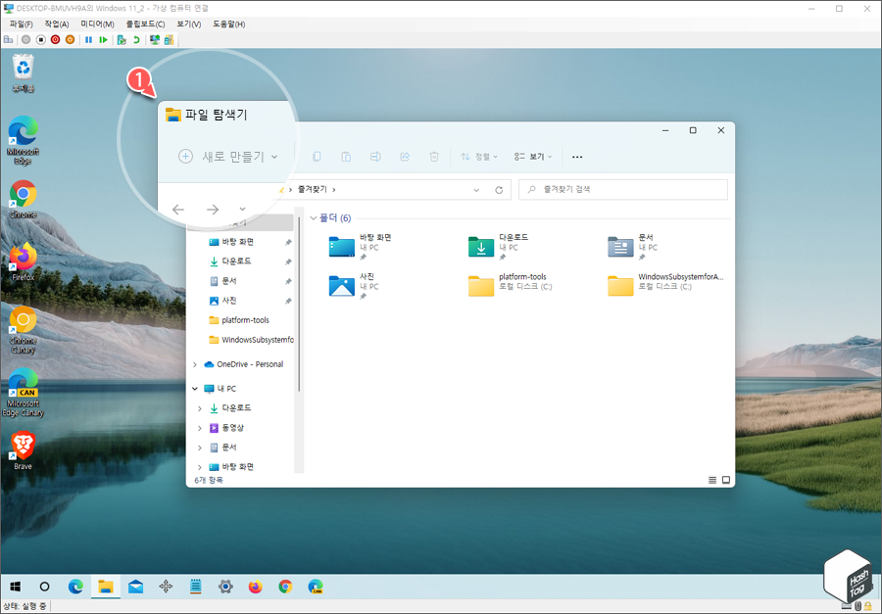
Task: Click the 즐겨찾기 breadcrumb in address bar
Action: 313,189
